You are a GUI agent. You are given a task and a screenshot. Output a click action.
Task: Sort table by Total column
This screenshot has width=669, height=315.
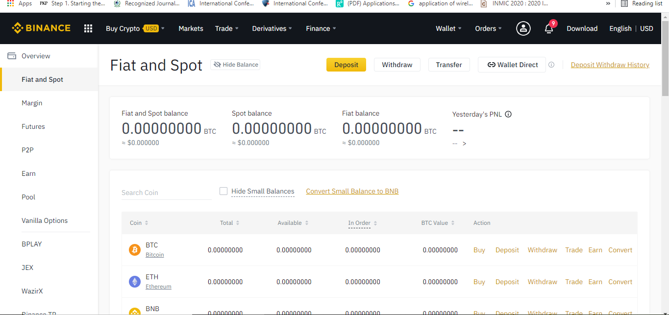(x=230, y=223)
